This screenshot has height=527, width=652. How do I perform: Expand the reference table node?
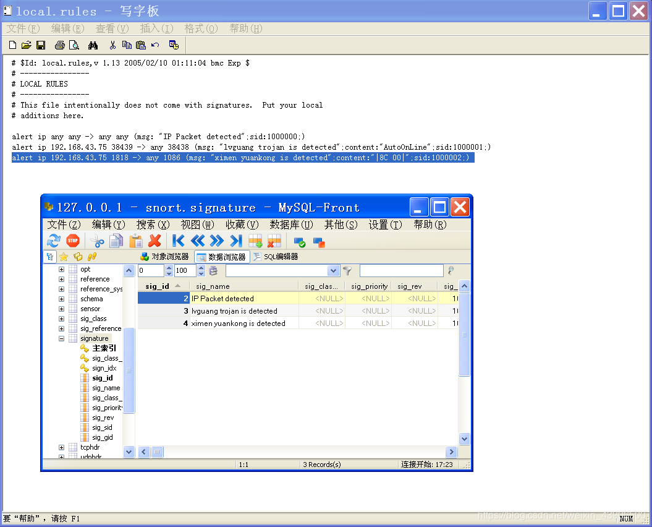click(62, 280)
